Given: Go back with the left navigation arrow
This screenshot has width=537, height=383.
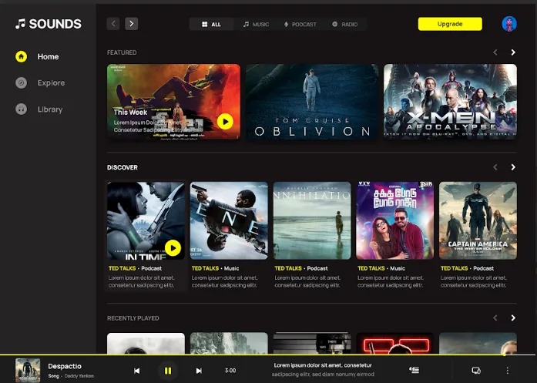Looking at the screenshot, I should (113, 24).
